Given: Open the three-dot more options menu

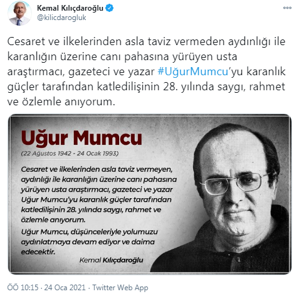Looking at the screenshot, I should [x=287, y=8].
